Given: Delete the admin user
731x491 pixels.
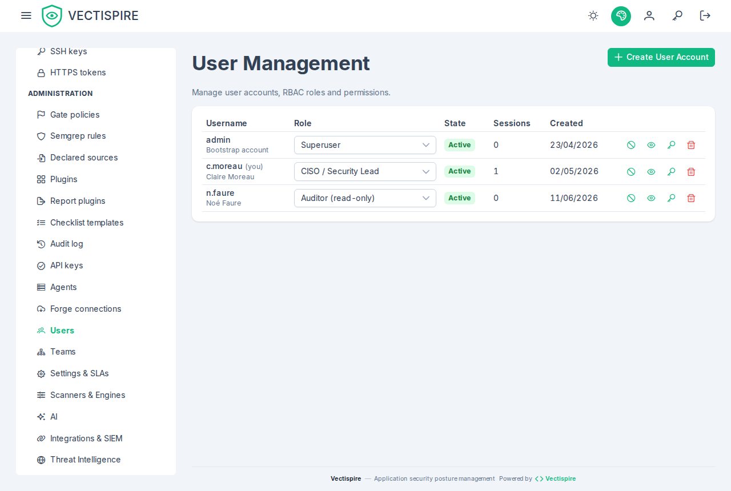Looking at the screenshot, I should tap(691, 145).
